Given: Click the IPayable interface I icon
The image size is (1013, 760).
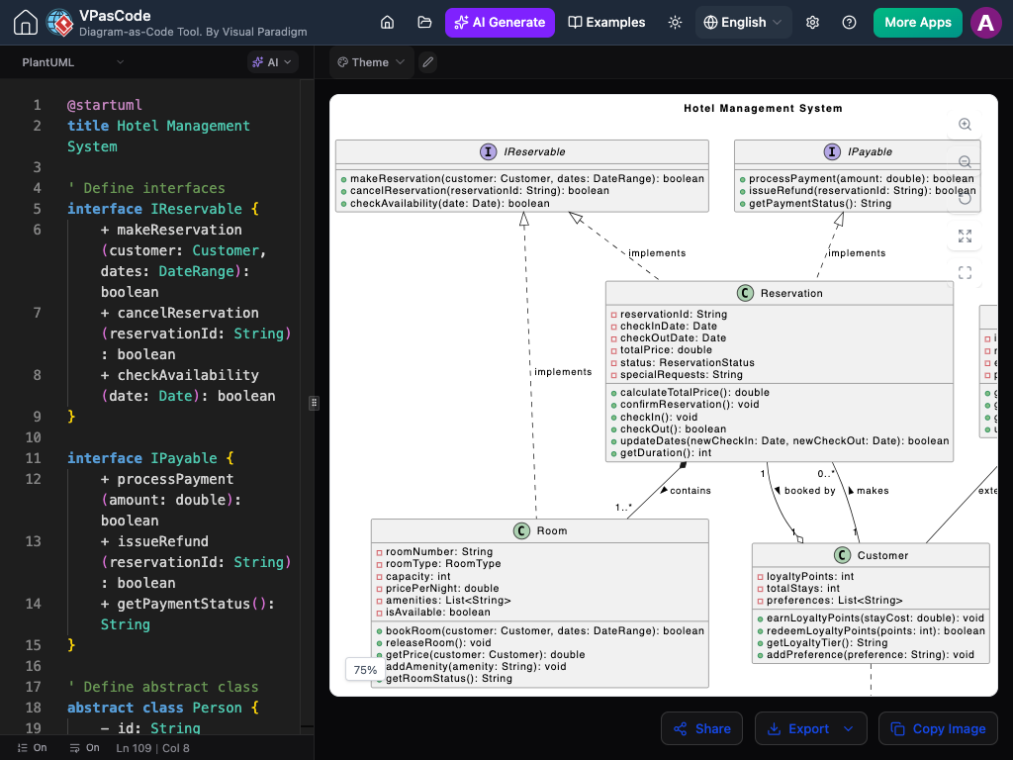Looking at the screenshot, I should pos(832,151).
